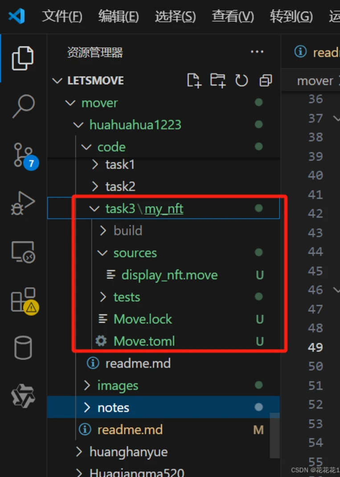Open the Search view

coord(23,106)
